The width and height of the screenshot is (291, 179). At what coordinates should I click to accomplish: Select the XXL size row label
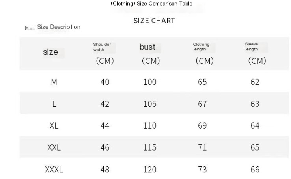[54, 148]
